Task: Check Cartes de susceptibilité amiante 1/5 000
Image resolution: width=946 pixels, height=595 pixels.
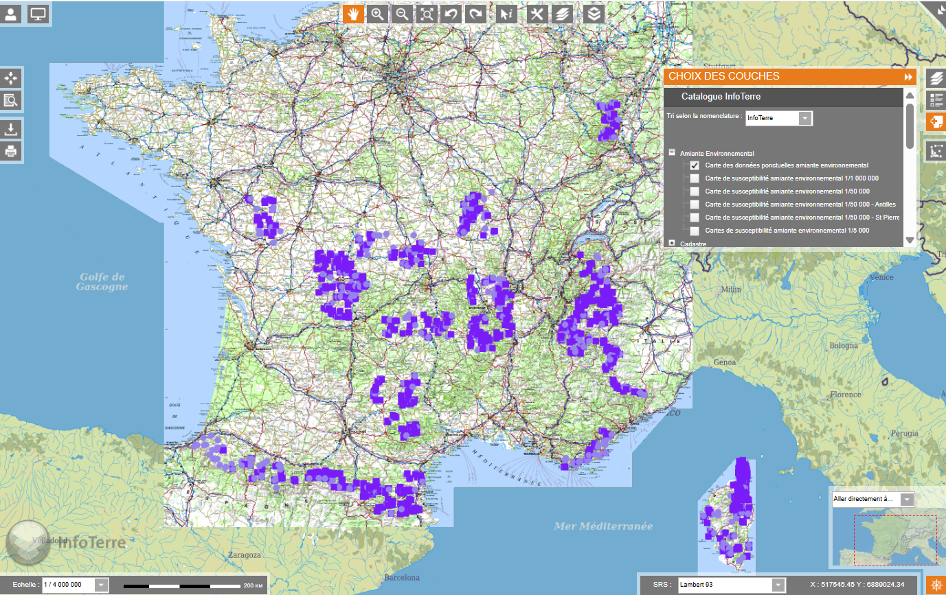Action: point(695,231)
